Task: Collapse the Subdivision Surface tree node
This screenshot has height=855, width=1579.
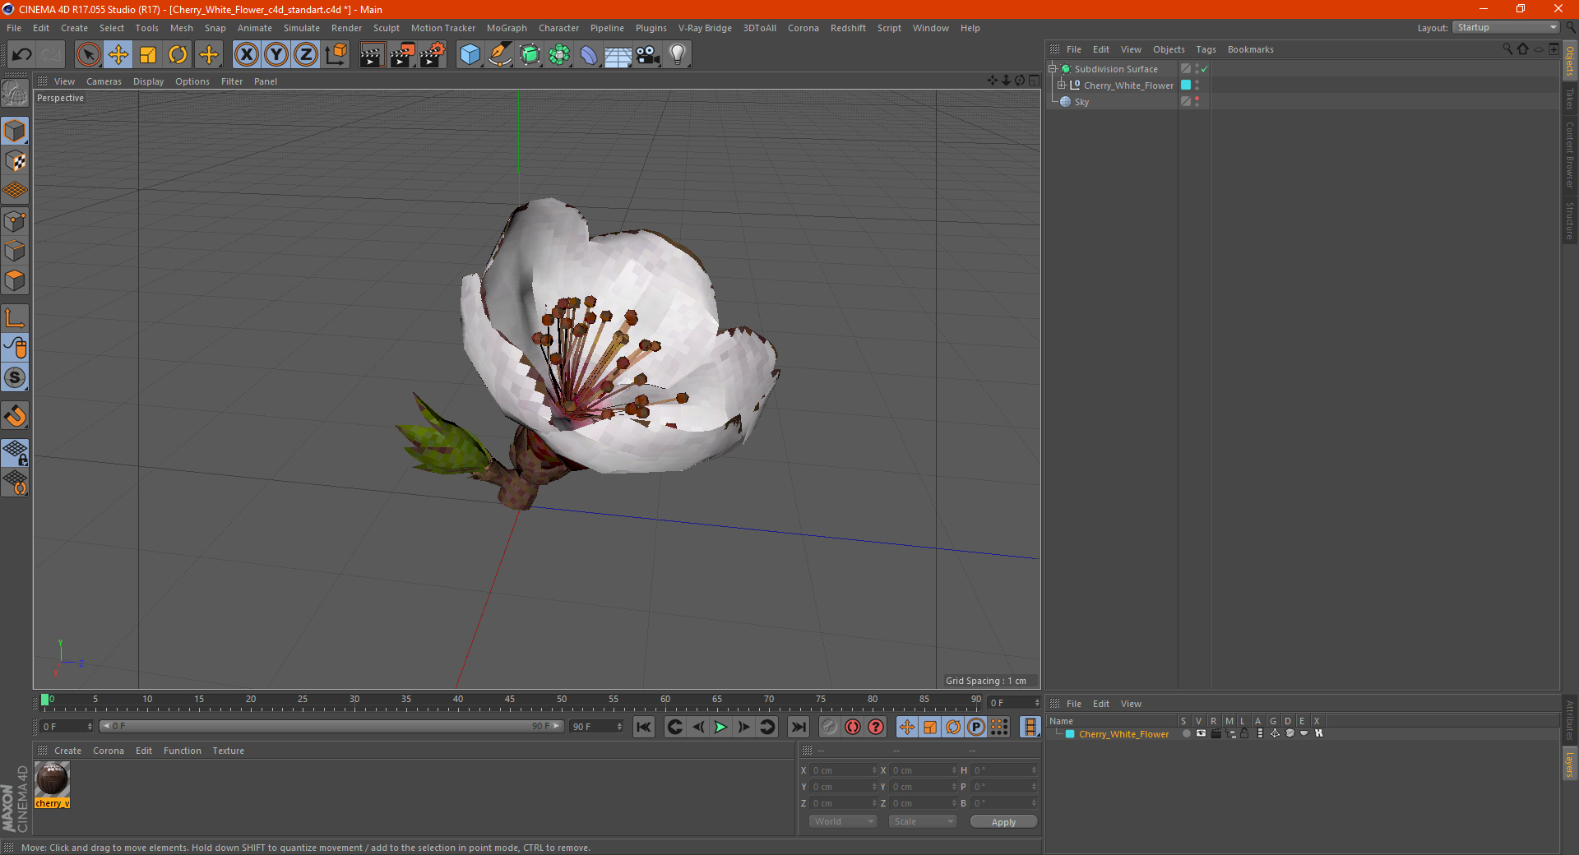Action: pyautogui.click(x=1053, y=69)
